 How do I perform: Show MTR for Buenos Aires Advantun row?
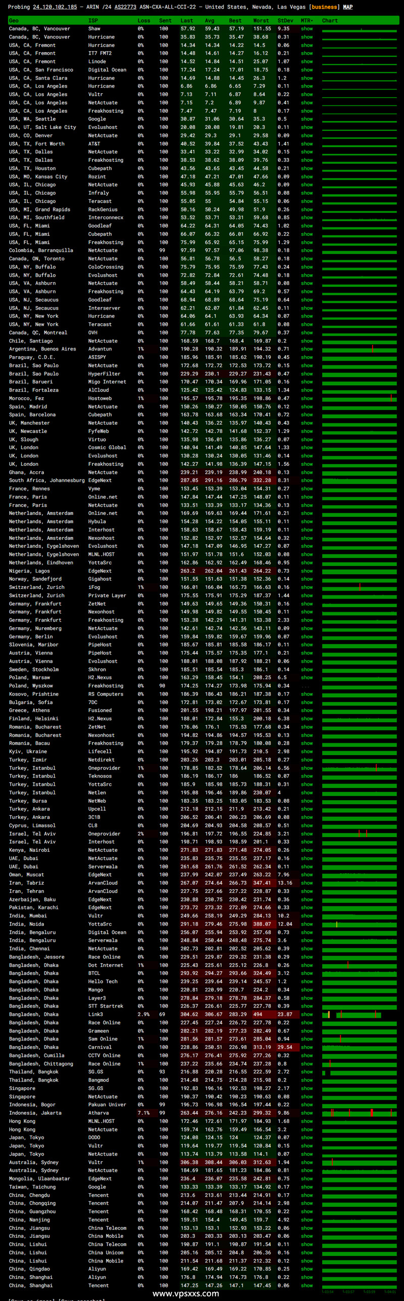pyautogui.click(x=307, y=349)
